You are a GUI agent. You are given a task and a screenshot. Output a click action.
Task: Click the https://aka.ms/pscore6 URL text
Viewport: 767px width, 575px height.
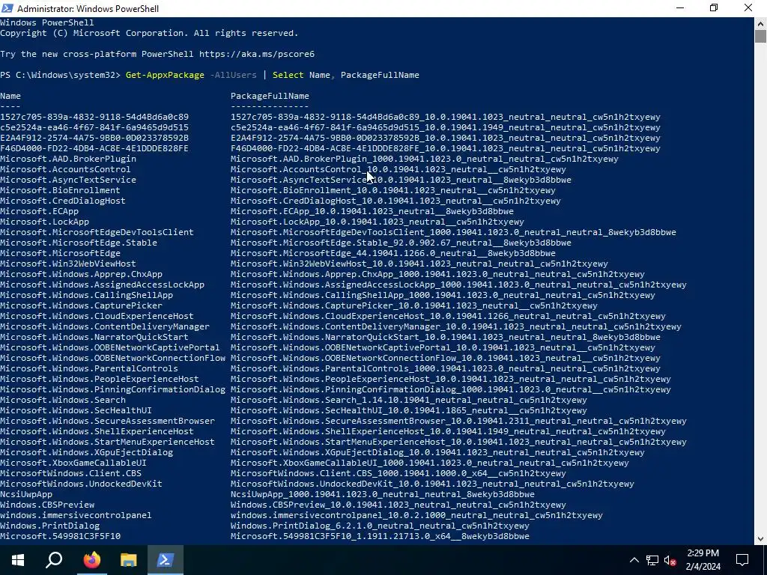pyautogui.click(x=257, y=54)
